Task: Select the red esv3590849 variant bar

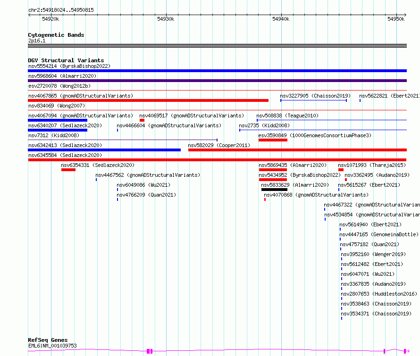Action: pos(273,140)
